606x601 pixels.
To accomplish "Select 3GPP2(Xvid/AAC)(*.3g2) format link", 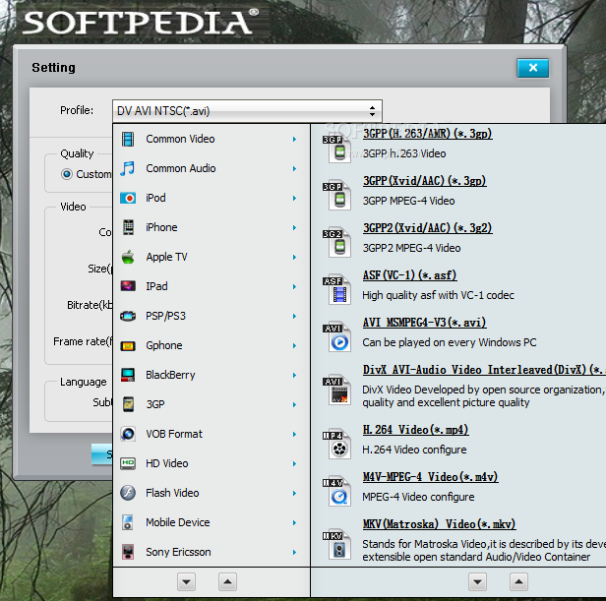I will tap(427, 228).
